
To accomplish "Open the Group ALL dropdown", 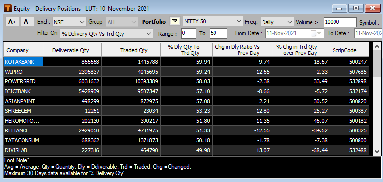I will pyautogui.click(x=122, y=22).
